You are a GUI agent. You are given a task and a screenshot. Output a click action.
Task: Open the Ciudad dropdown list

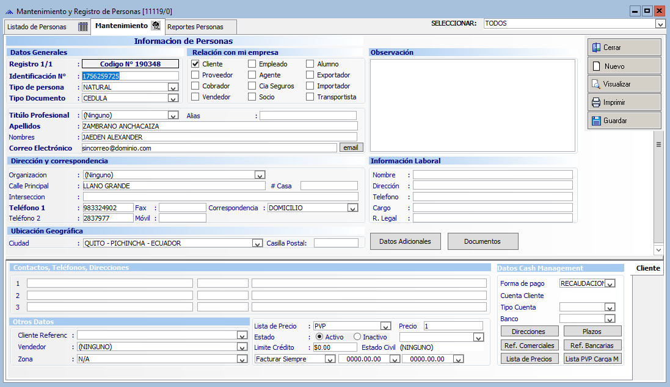(258, 243)
